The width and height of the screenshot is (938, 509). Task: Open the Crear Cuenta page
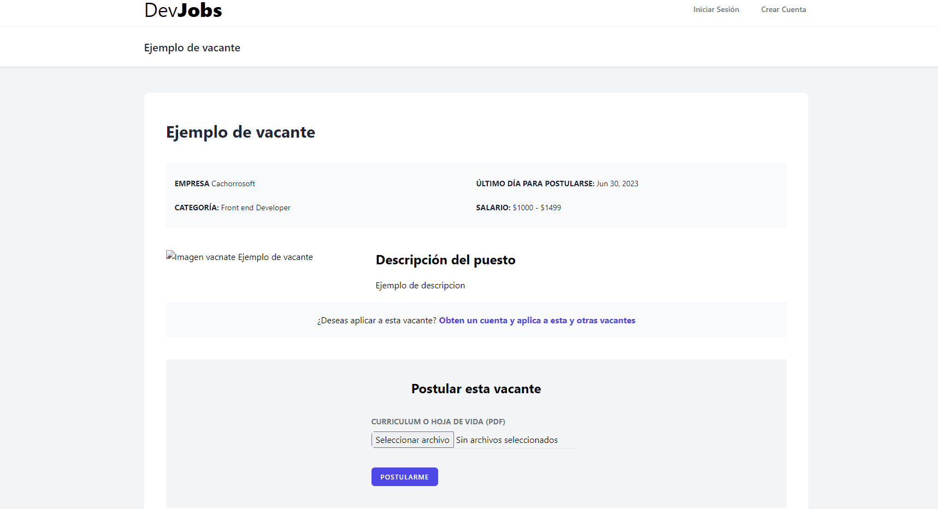coord(783,9)
